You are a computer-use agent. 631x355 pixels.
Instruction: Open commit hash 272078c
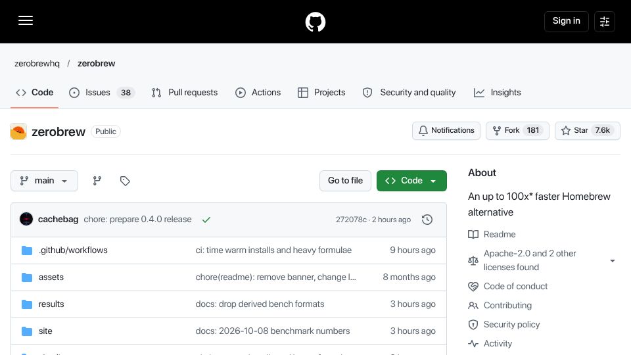(x=351, y=220)
